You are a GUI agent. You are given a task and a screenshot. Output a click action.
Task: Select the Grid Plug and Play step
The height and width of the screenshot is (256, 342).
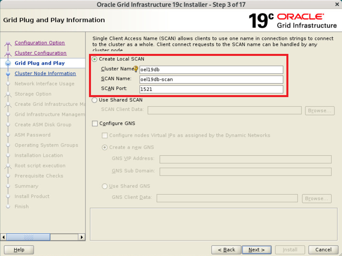point(40,63)
